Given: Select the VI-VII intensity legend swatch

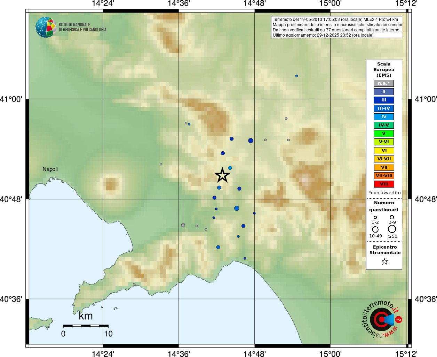Looking at the screenshot, I should point(384,159).
